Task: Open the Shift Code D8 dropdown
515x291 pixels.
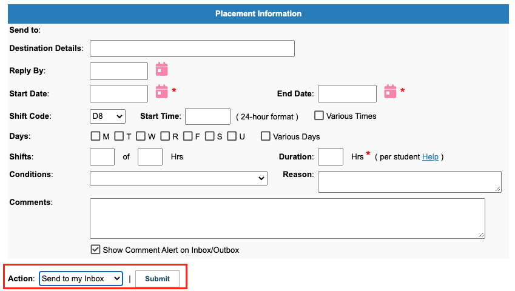Action: 107,116
